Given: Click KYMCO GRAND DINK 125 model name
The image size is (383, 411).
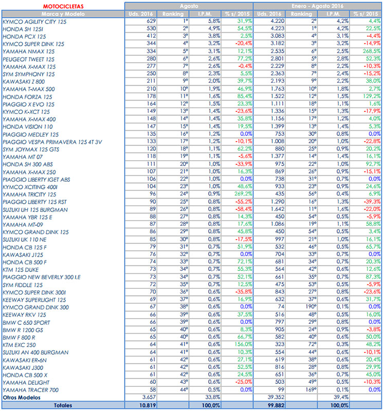Looking at the screenshot, I should tap(35, 232).
